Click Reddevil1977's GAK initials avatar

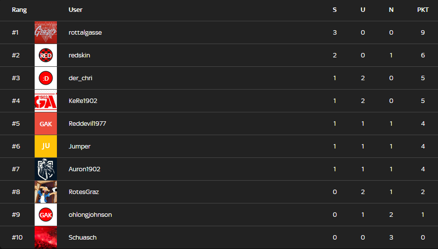point(46,124)
